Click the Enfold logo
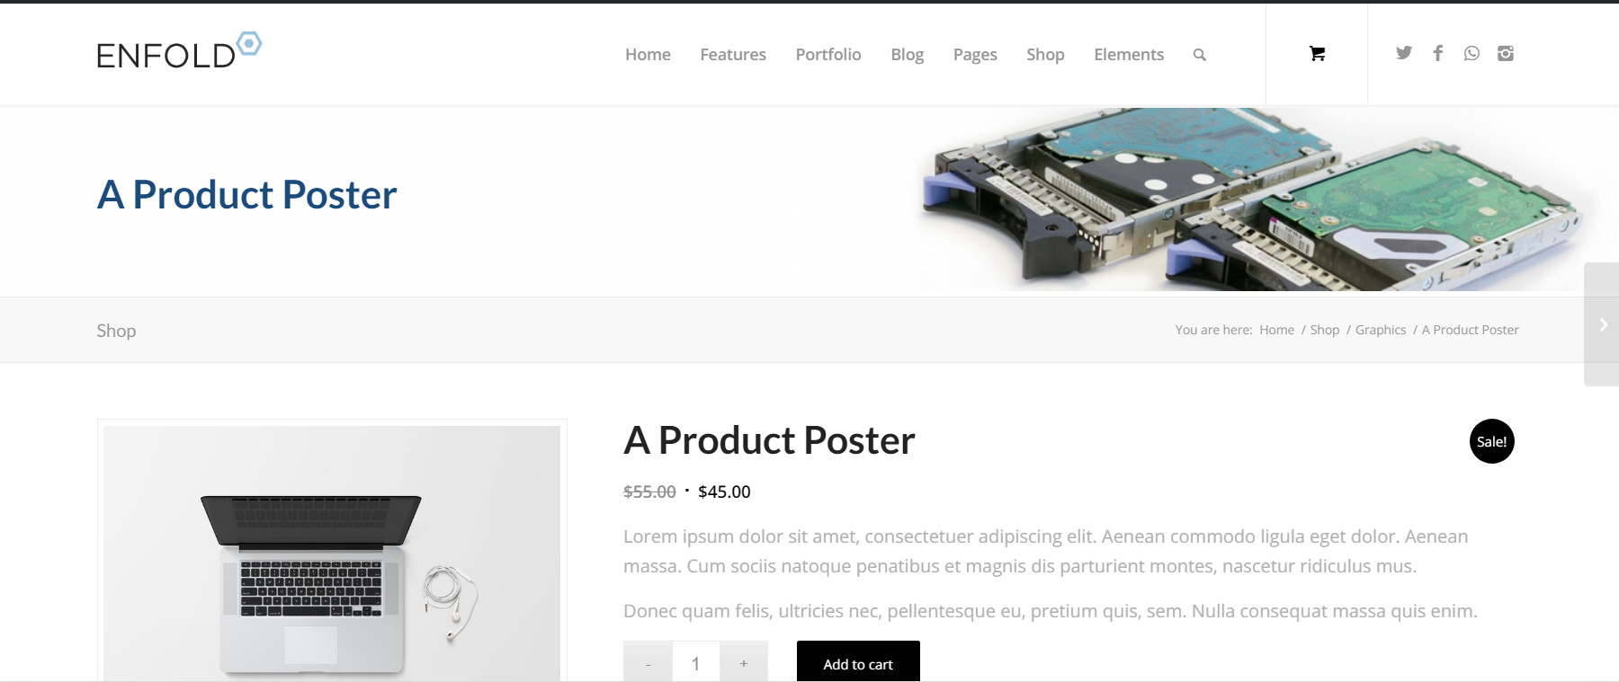Screen dimensions: 1619x682 pos(179,51)
